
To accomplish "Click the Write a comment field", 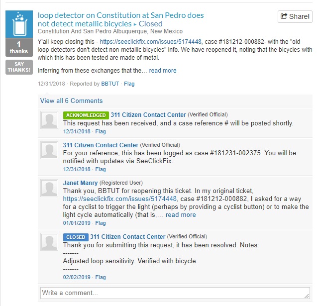I will (175, 293).
